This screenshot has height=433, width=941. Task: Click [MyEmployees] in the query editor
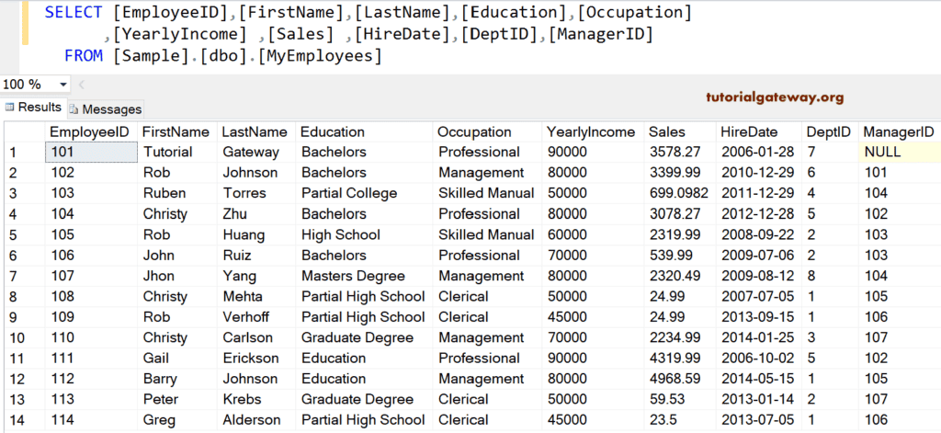319,56
